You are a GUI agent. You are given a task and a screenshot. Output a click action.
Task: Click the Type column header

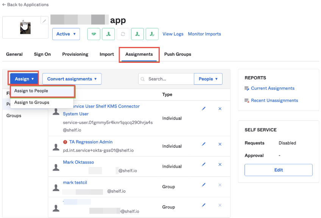point(167,95)
